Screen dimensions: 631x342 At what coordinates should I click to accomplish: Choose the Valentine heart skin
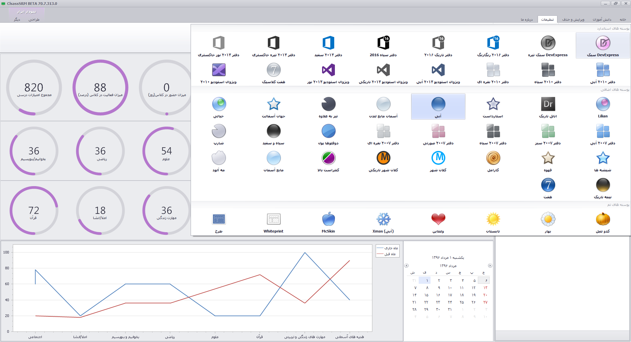pos(438,222)
